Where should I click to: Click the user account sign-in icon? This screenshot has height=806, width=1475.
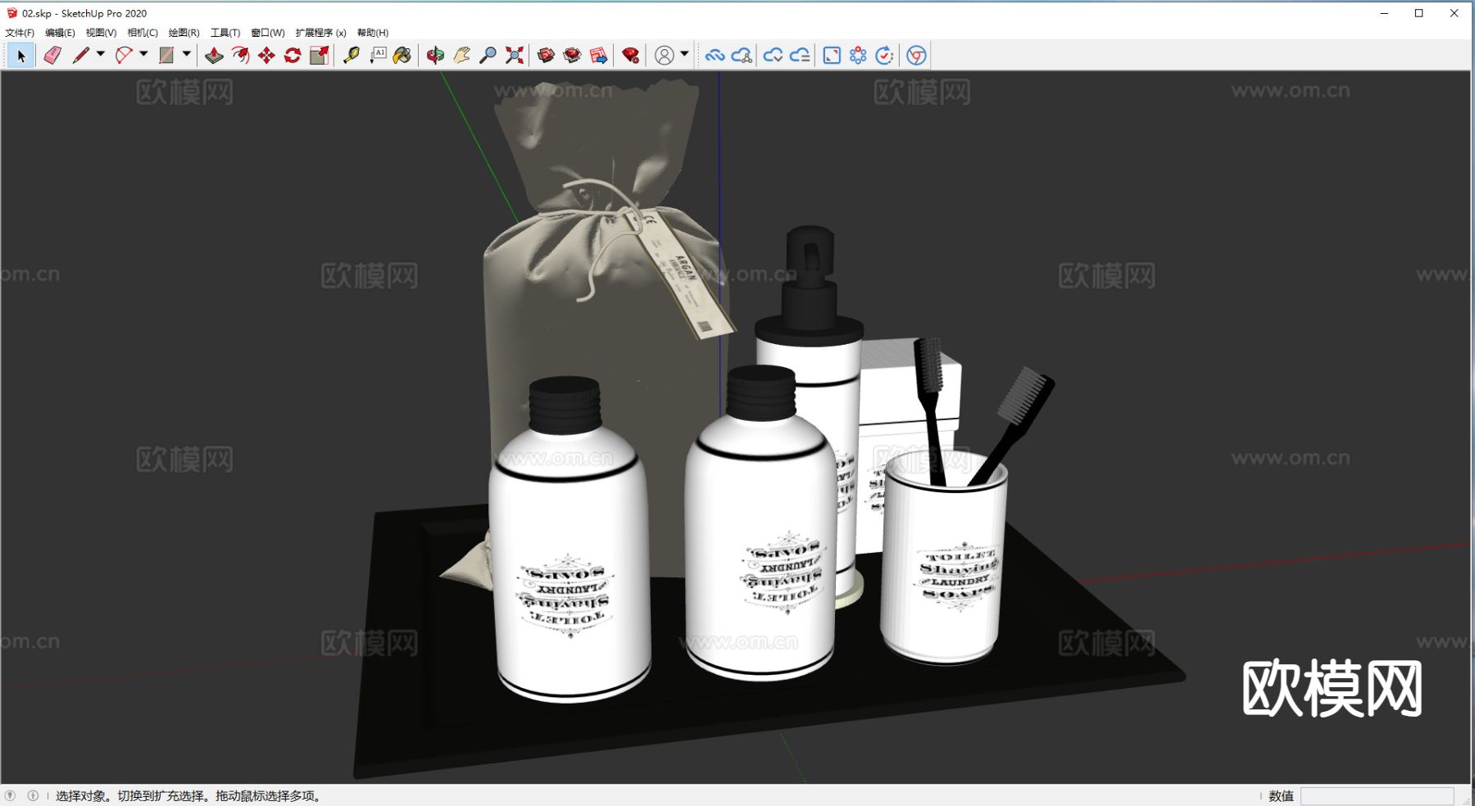coord(665,56)
